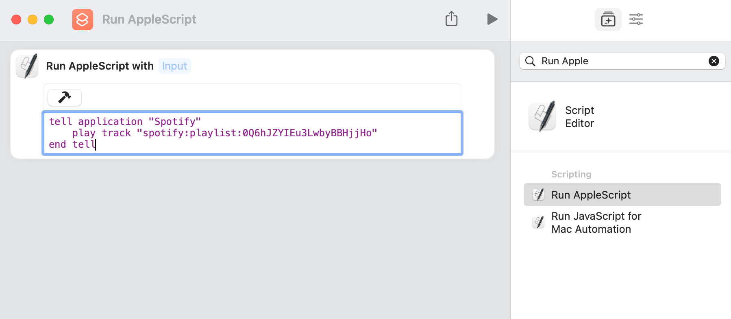Image resolution: width=731 pixels, height=319 pixels.
Task: Show shortcut details settings sliders icon
Action: pos(636,19)
